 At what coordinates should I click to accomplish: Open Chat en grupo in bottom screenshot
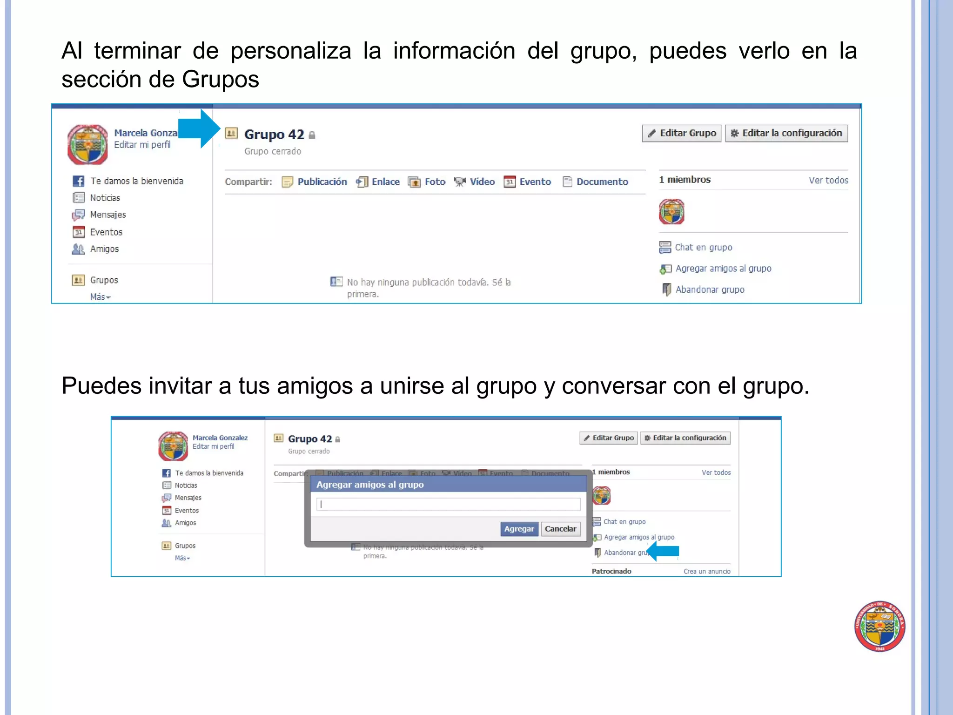(x=624, y=522)
